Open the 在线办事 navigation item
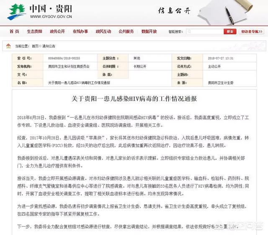268x235 pixels. point(80,31)
